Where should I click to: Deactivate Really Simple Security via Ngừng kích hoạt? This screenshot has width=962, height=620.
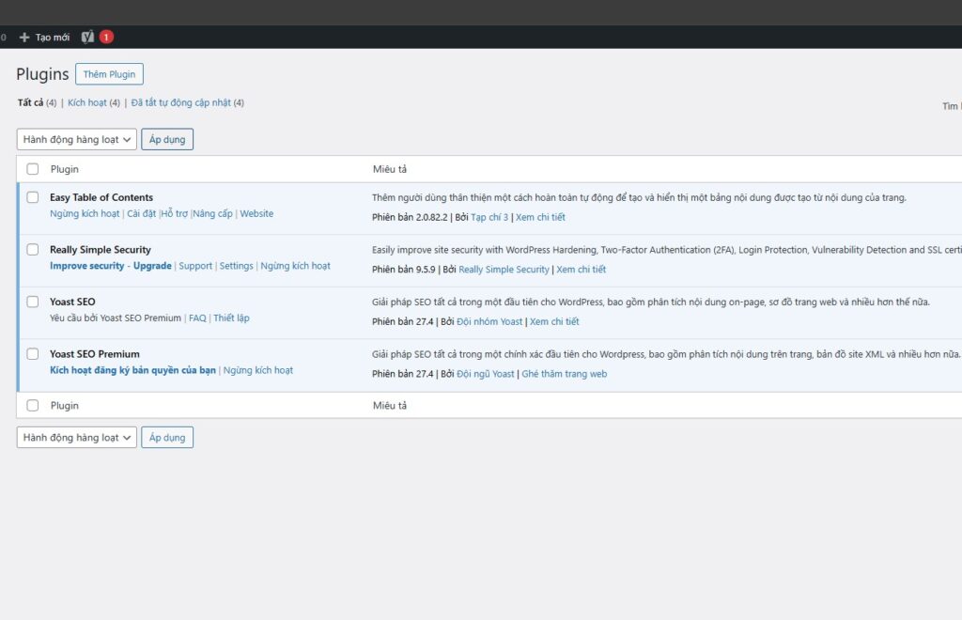[x=295, y=266]
